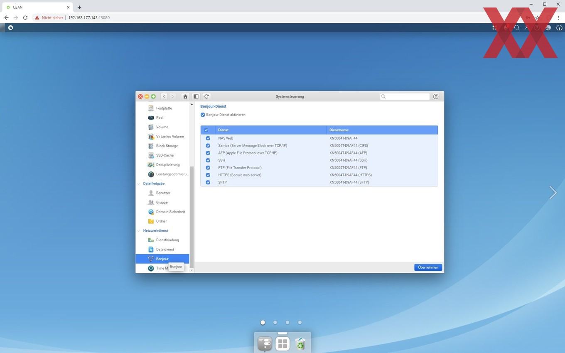
Task: Click the QSAN logo in top bar
Action: click(x=10, y=28)
